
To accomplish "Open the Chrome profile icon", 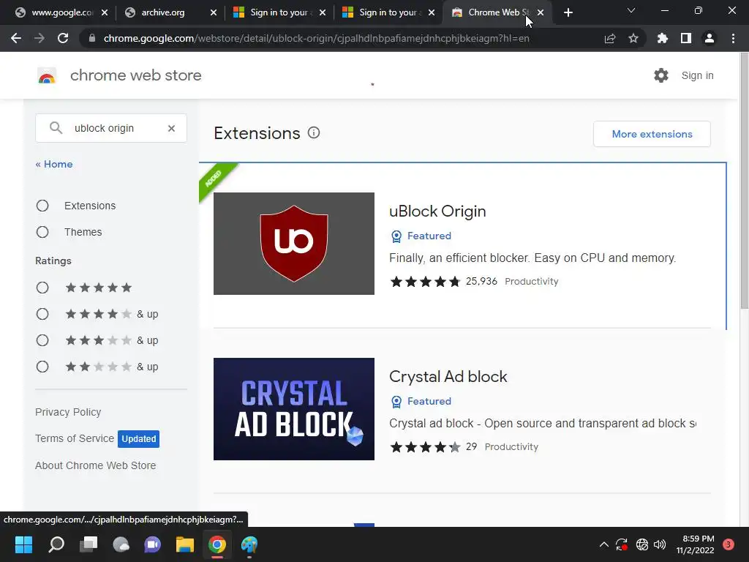I will [710, 38].
